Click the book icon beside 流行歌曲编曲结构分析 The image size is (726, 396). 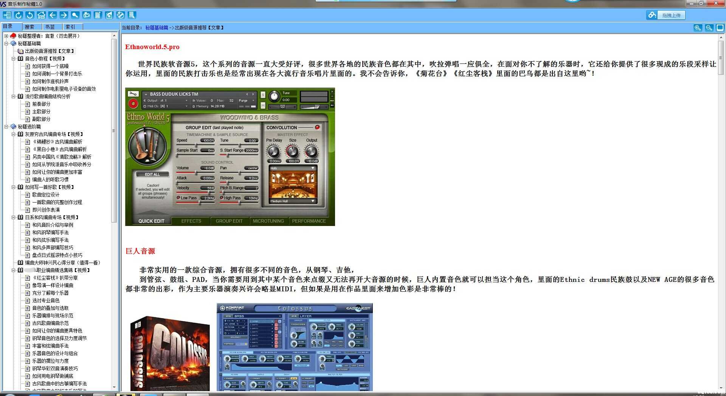click(x=20, y=96)
